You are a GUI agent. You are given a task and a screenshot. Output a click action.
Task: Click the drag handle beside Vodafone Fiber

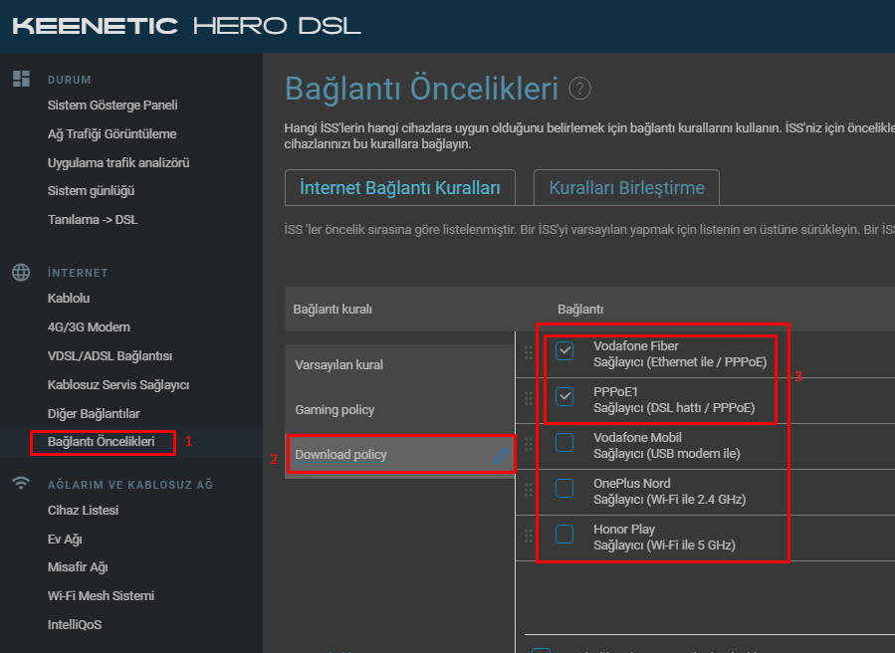click(528, 352)
